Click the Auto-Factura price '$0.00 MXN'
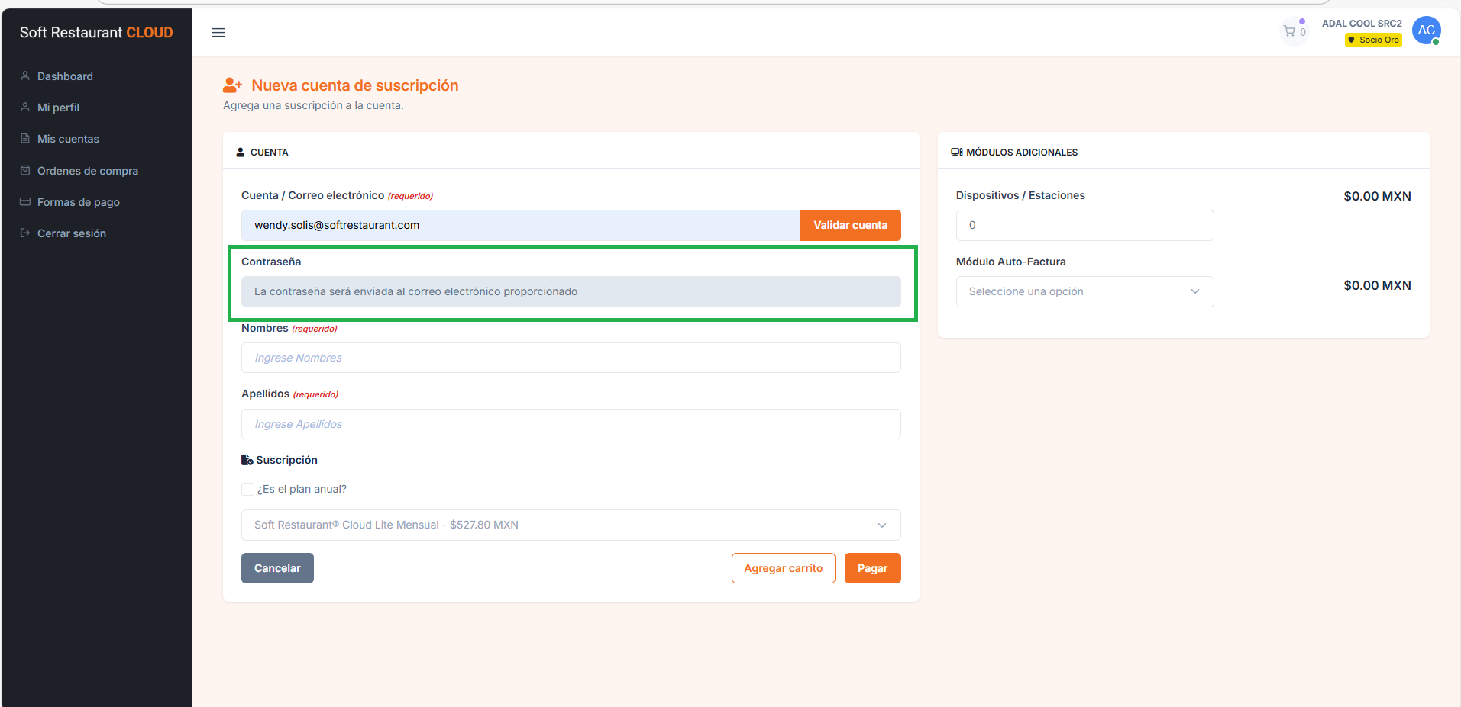 [1377, 285]
